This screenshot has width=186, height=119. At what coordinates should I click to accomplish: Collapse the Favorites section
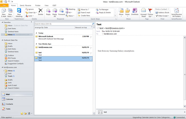click(x=2, y=22)
